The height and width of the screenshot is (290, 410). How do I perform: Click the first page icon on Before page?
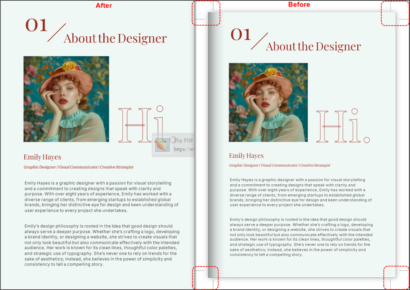215,271
